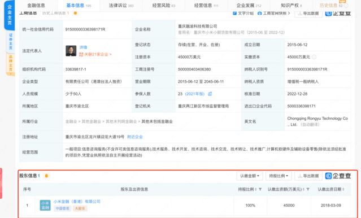Open 小米金融（香港）有限公司 link

[77, 202]
